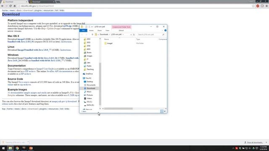Switch to large icons view in Explorer status bar
This screenshot has height=151, width=269.
point(165,111)
